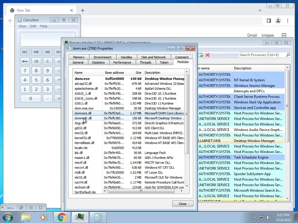Click the MS button in Calculator
The width and height of the screenshot is (298, 223).
[x=48, y=52]
